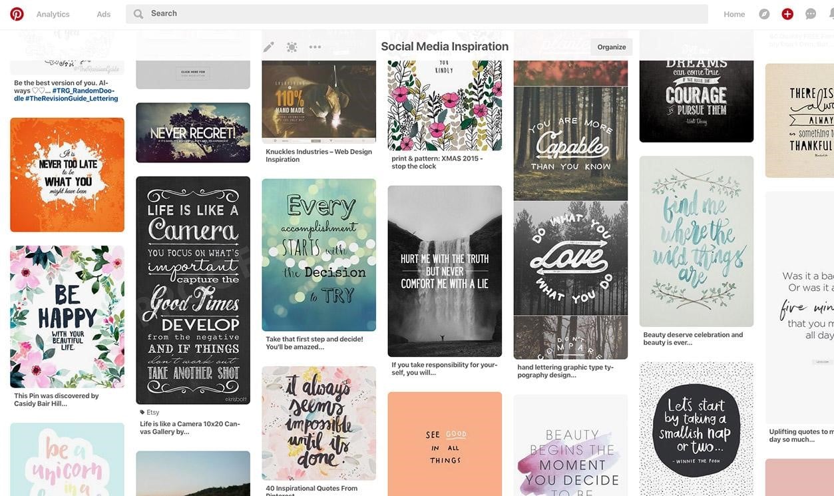Open the Ads menu

(x=104, y=14)
